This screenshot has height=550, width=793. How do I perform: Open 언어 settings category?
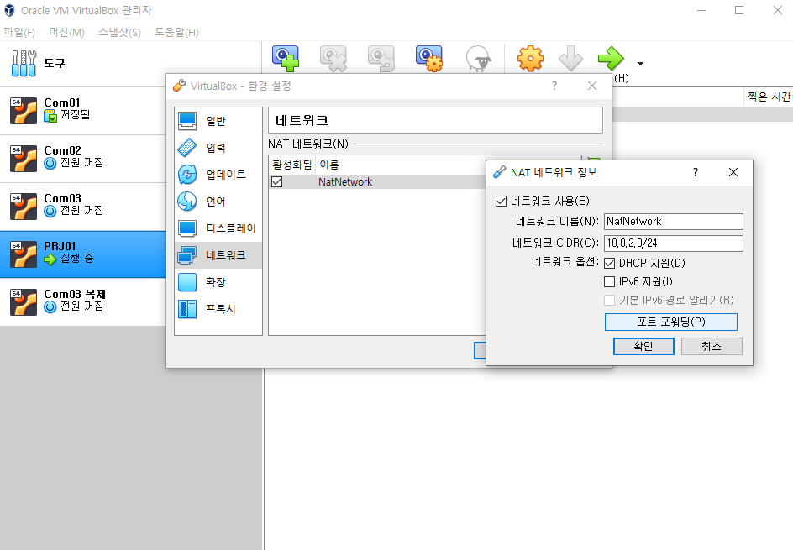click(218, 202)
